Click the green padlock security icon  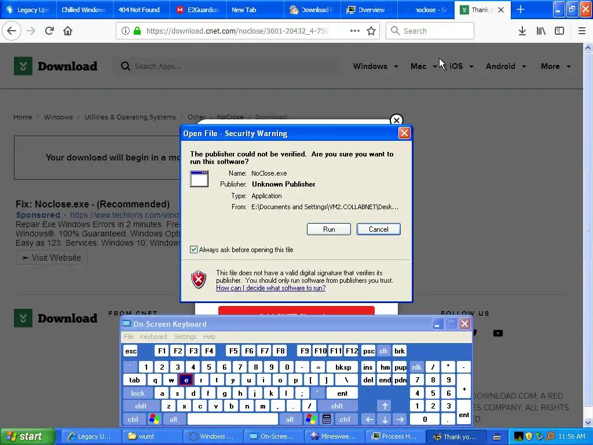click(137, 31)
